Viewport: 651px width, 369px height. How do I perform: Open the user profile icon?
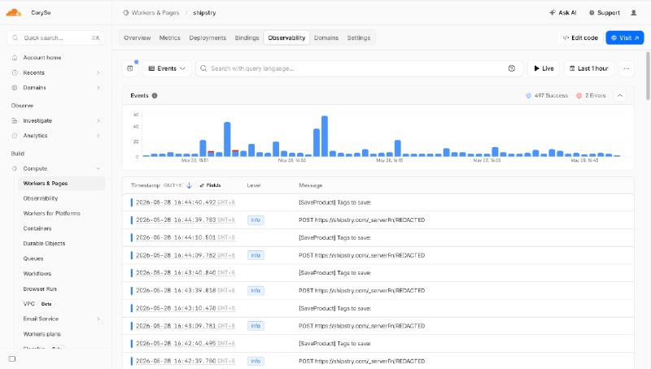(634, 13)
